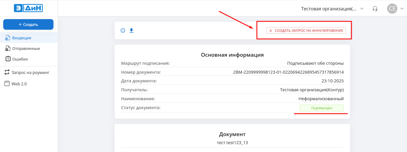Expand the chevron next to CE avatar
The image size is (407, 152).
click(402, 9)
